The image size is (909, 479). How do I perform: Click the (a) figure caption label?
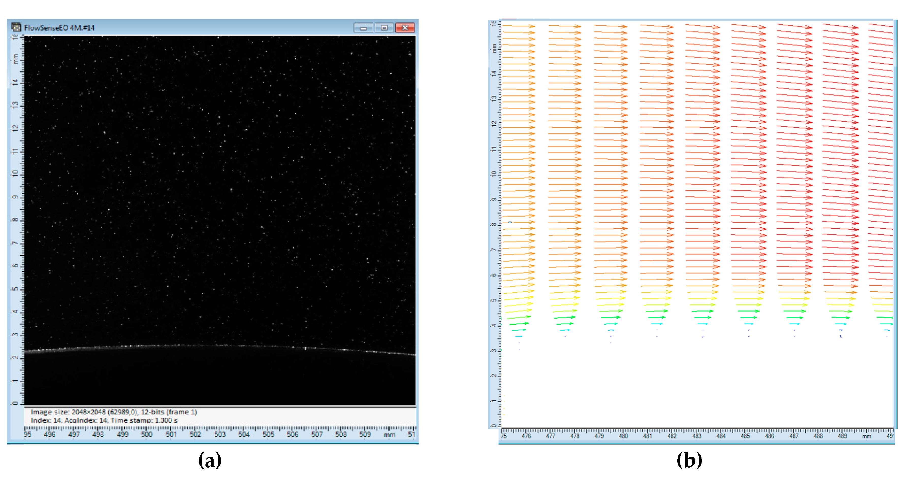tap(210, 460)
